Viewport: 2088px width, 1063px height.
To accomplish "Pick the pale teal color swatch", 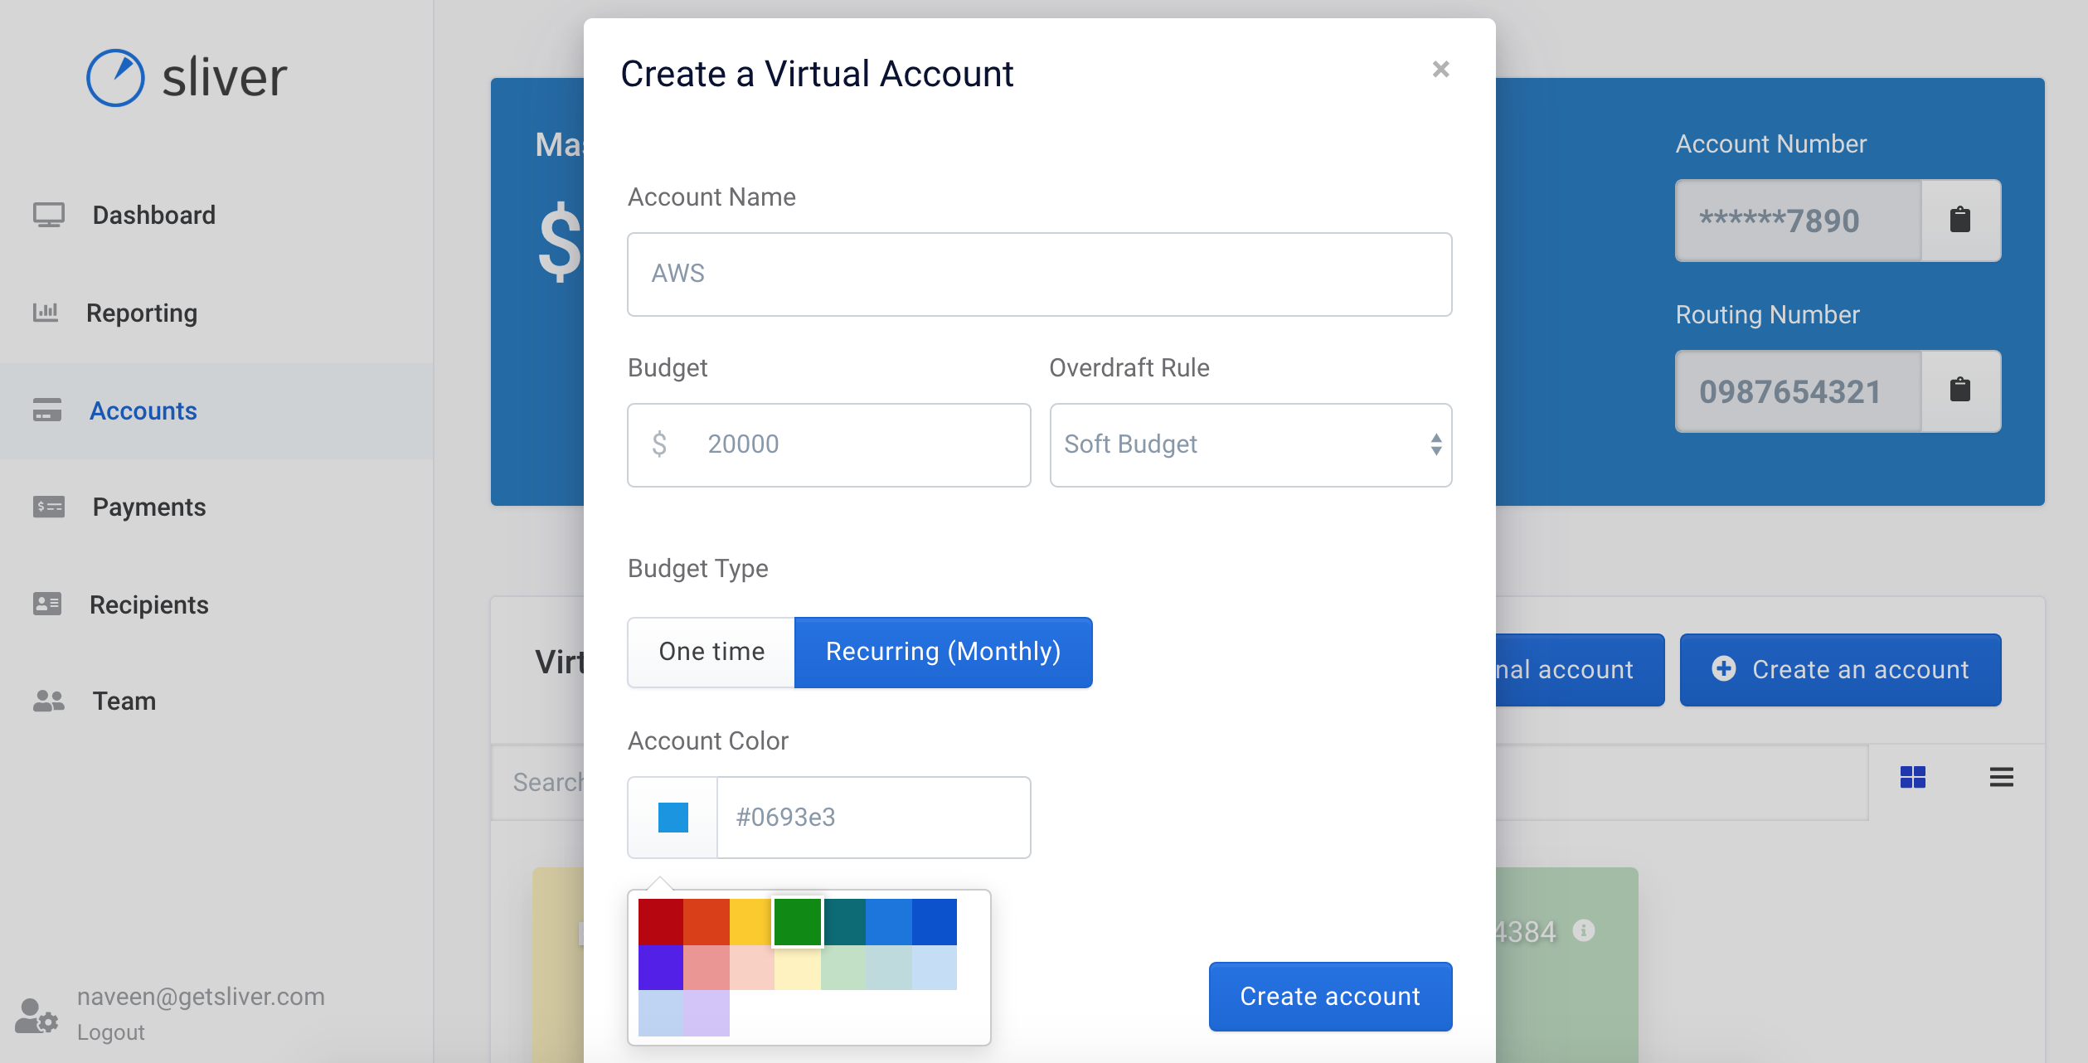I will tap(889, 968).
